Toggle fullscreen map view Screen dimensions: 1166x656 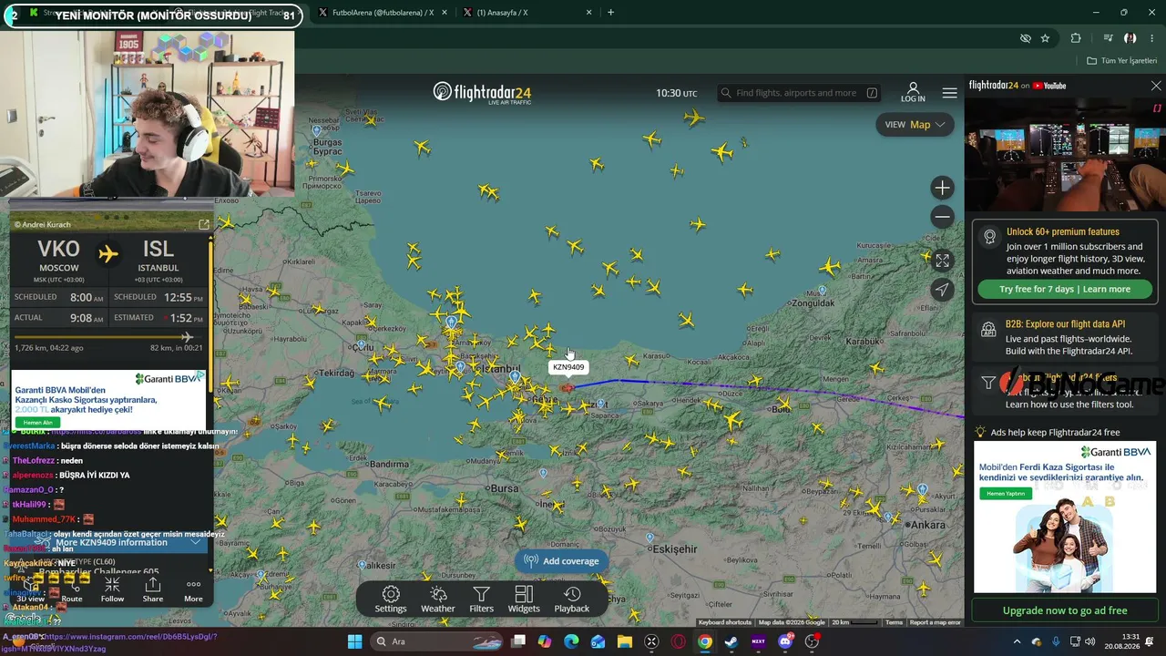[x=943, y=261]
